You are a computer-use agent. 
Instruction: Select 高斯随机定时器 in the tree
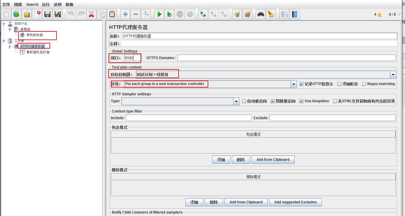click(38, 52)
